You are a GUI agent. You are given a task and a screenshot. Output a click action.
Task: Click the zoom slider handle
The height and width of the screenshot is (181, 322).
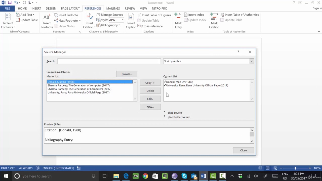pos(295,168)
